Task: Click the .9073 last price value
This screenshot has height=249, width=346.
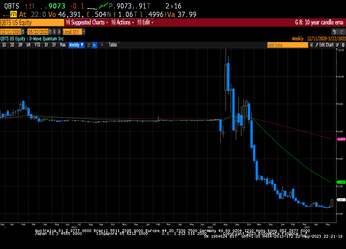Action: 55,6
